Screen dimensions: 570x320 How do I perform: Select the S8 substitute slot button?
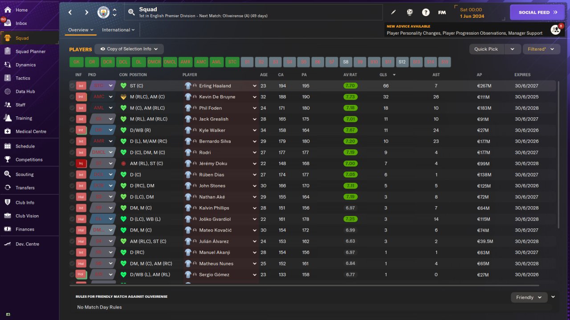click(346, 62)
